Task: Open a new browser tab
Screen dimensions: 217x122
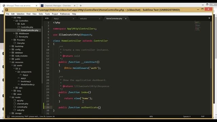Action: (81, 6)
